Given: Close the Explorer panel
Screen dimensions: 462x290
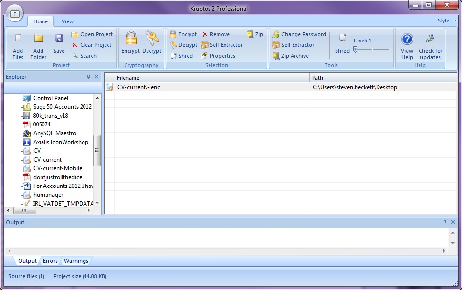Looking at the screenshot, I should [97, 77].
